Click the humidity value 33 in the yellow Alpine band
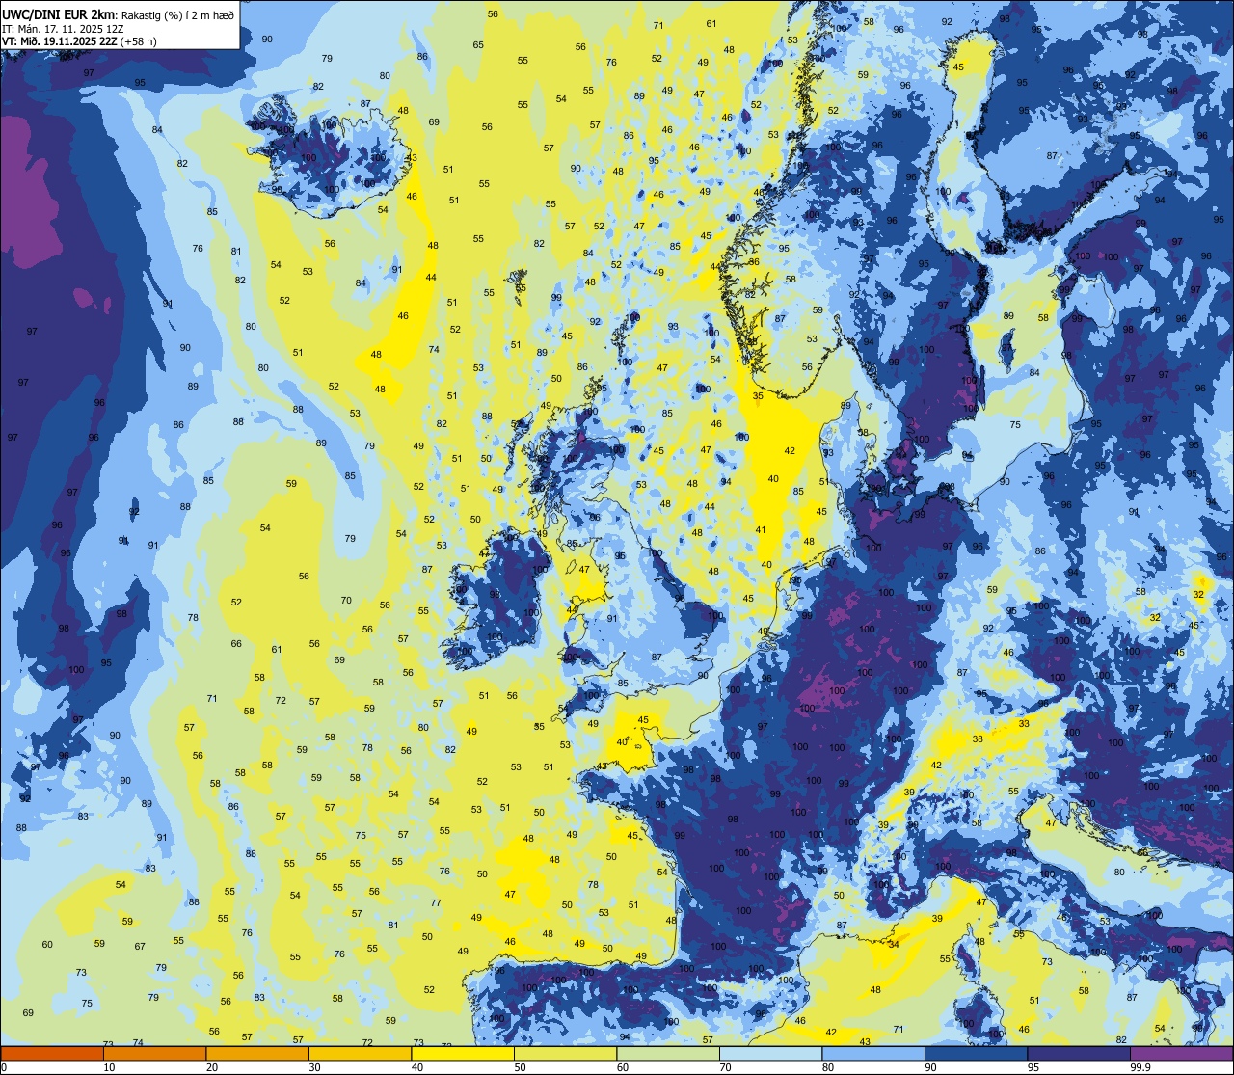The image size is (1234, 1075). pyautogui.click(x=1024, y=723)
